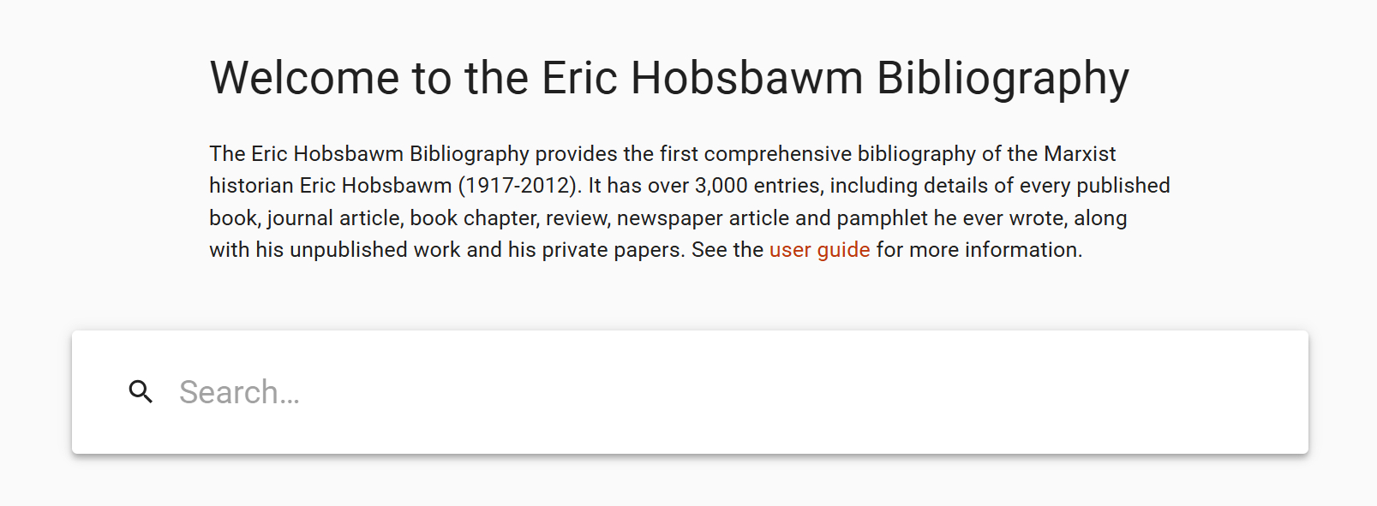Image resolution: width=1377 pixels, height=506 pixels.
Task: Click the words "first comprehensive bibliography" in the paragraph
Action: (x=817, y=154)
